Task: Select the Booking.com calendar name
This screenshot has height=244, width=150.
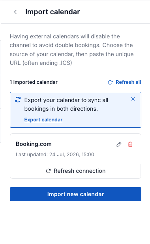Action: (34, 144)
